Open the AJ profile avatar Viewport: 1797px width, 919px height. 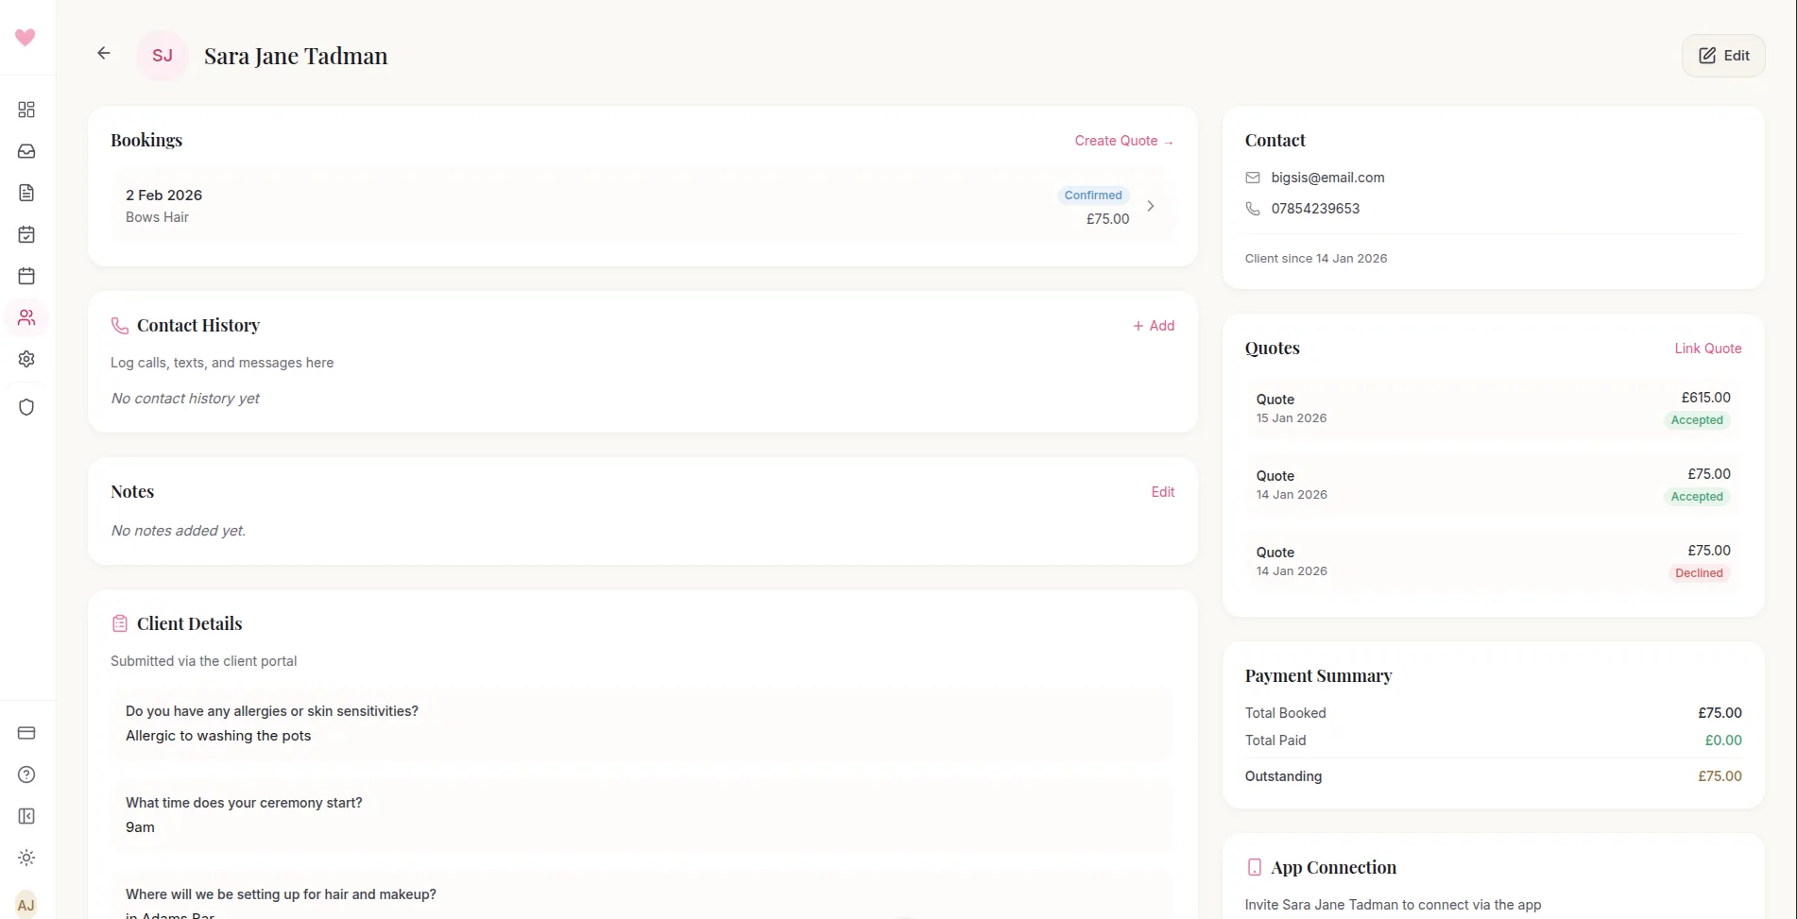click(x=26, y=904)
